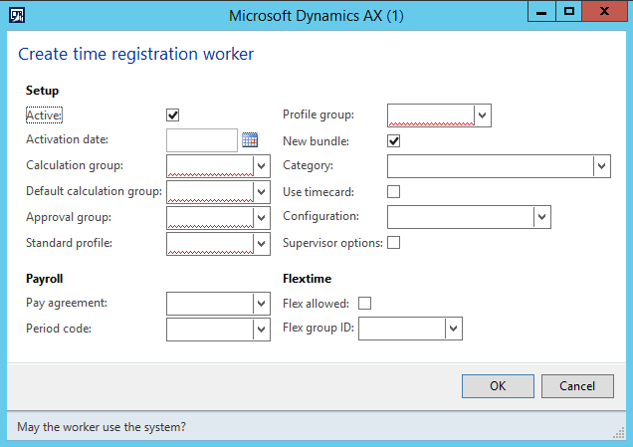Confirm with the OK button
Screen dimensions: 633x447
tap(498, 386)
